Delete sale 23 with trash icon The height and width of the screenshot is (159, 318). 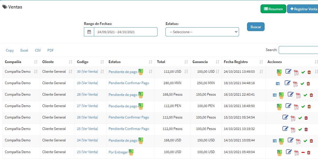tap(309, 153)
